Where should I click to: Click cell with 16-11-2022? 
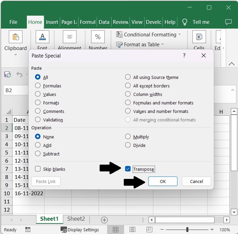click(x=29, y=193)
